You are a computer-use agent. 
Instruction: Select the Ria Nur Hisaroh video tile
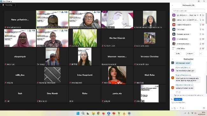(x=117, y=38)
